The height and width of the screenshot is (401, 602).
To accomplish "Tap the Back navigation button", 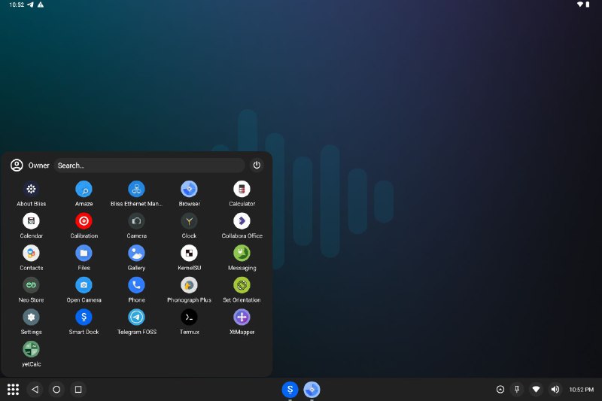I will click(x=35, y=390).
